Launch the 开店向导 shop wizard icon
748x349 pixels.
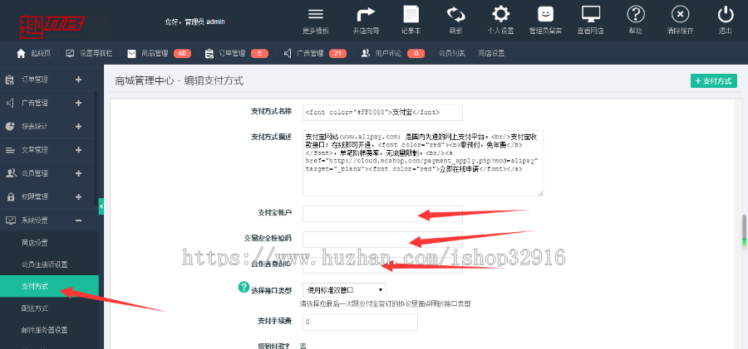click(366, 15)
